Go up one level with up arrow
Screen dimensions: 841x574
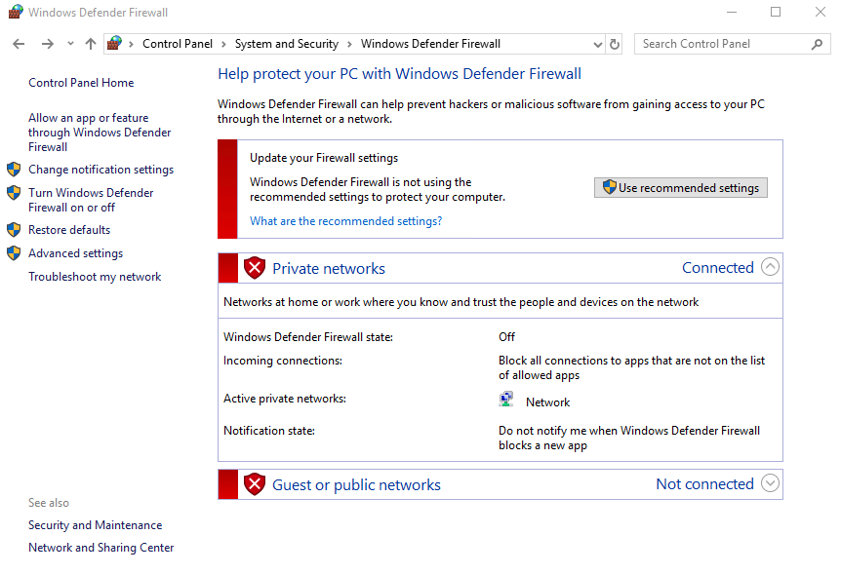click(x=91, y=44)
